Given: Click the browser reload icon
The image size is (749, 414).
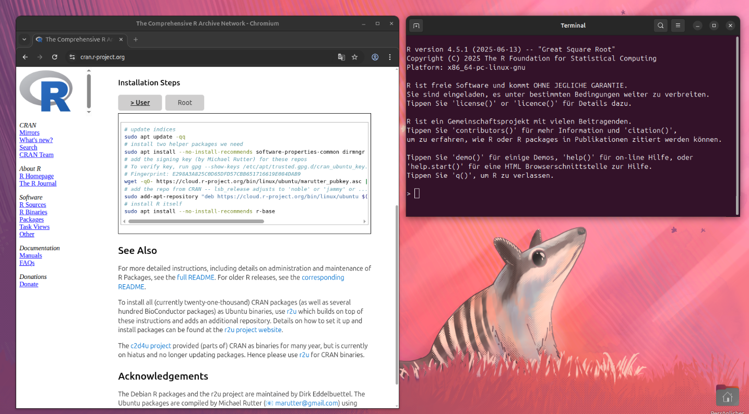Looking at the screenshot, I should (54, 57).
